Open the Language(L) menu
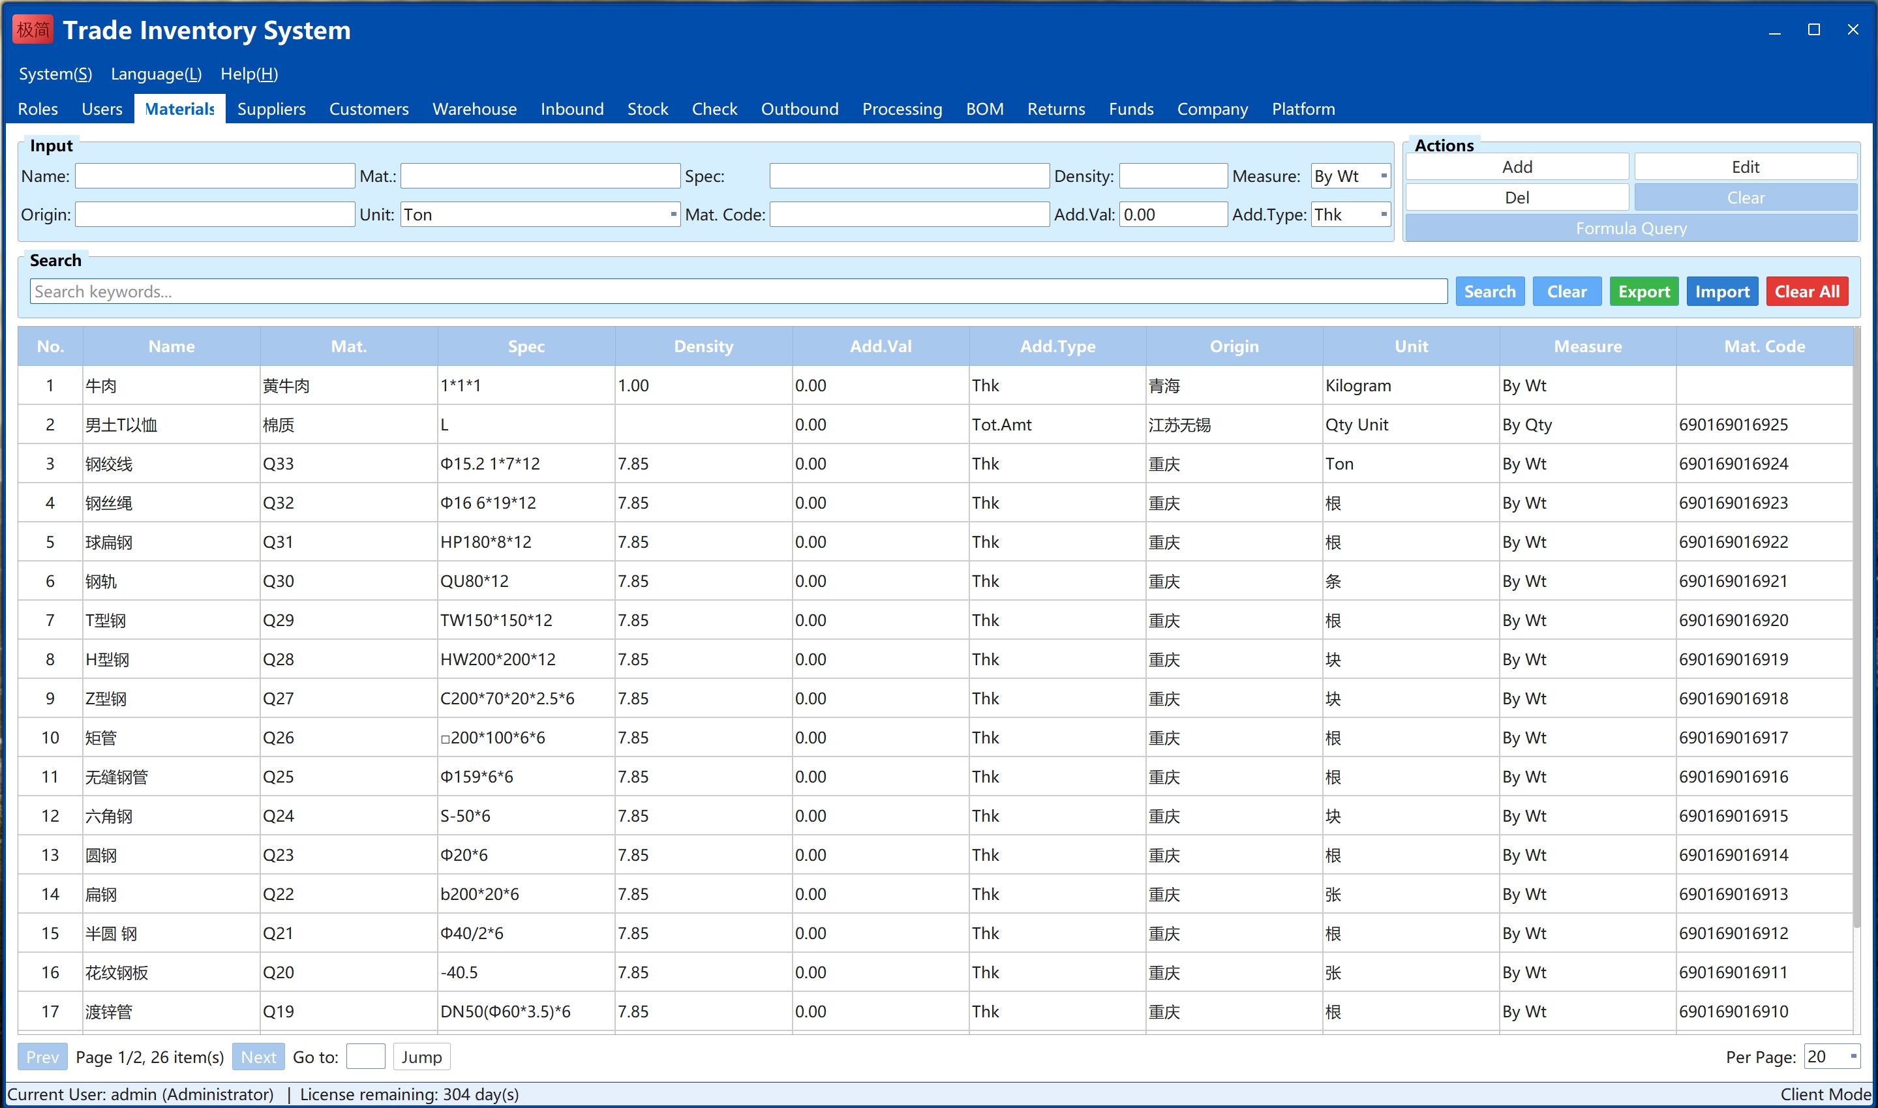The width and height of the screenshot is (1878, 1108). pos(156,74)
